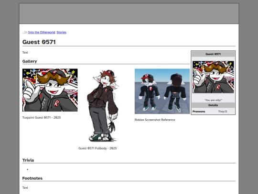
Task: Click the Guest 0571 Fullbody - 2025 caption
Action: pos(97,148)
